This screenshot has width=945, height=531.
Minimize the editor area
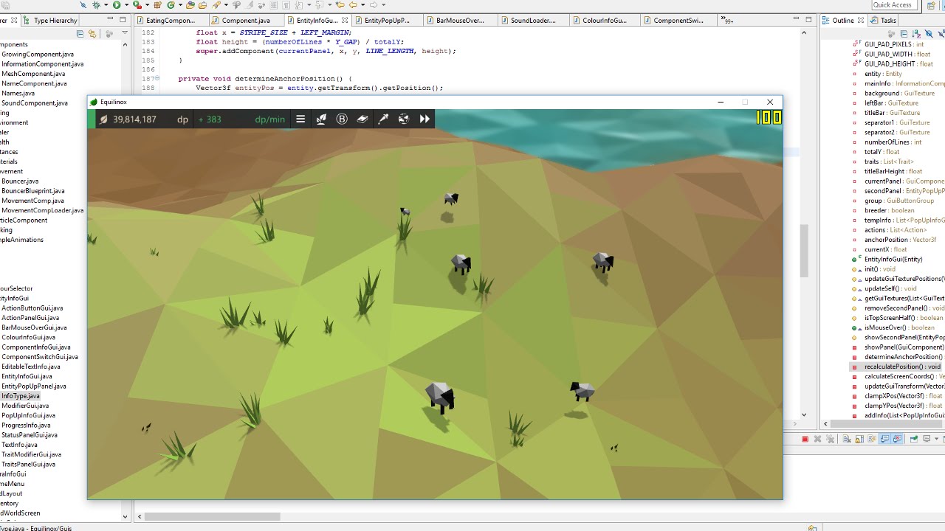[797, 20]
